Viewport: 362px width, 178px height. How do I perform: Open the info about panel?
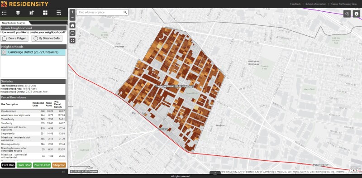[357, 14]
